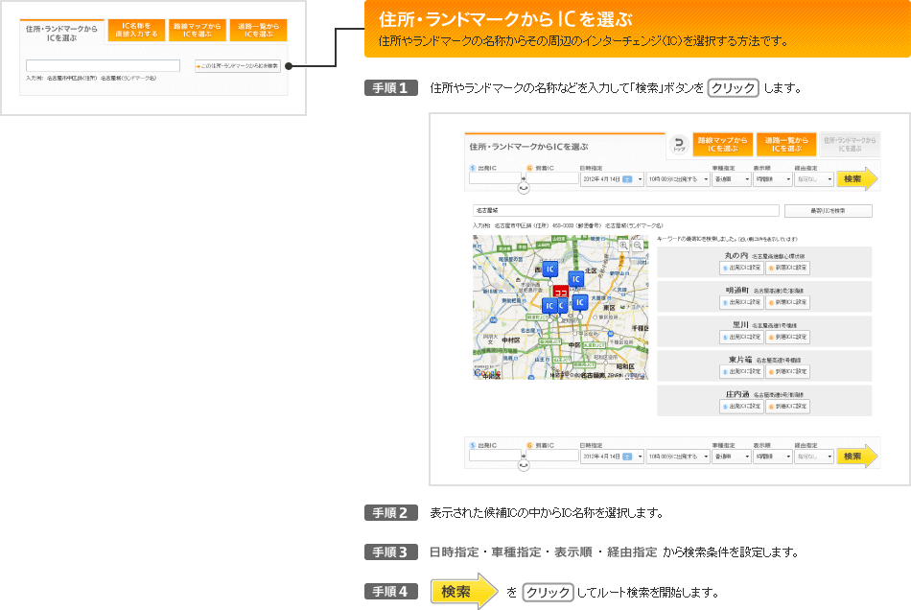Viewport: 911px width, 610px height.
Task: Select the IC marker beside the 北区 label
Action: [x=575, y=279]
